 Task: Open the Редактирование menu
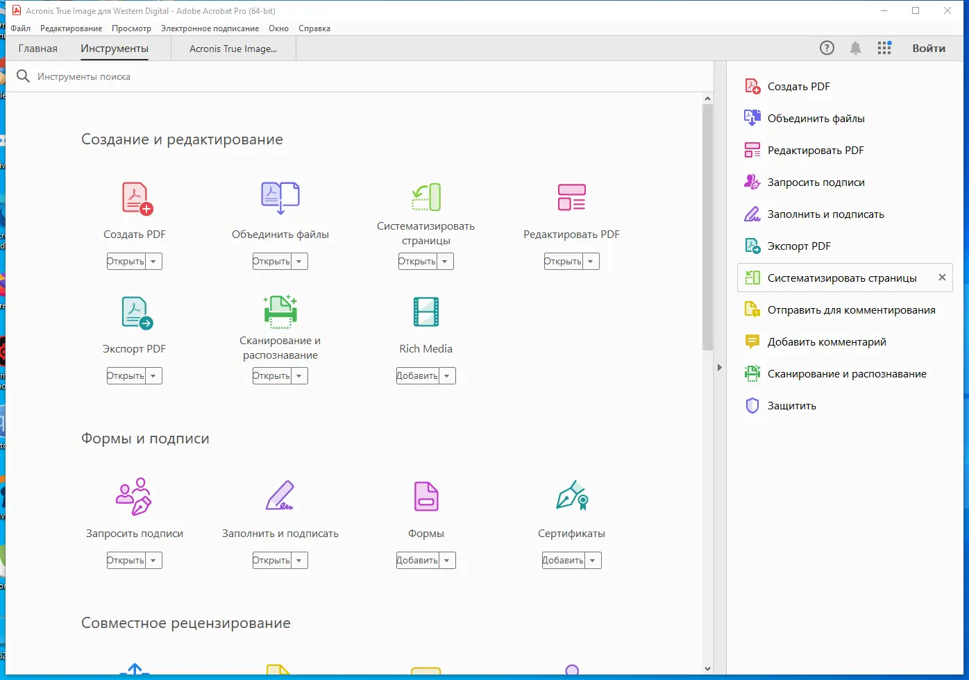(x=71, y=28)
